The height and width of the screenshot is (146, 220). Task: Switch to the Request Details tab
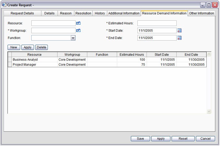click(22, 13)
